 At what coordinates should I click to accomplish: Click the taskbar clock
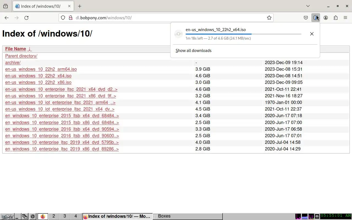point(336,216)
